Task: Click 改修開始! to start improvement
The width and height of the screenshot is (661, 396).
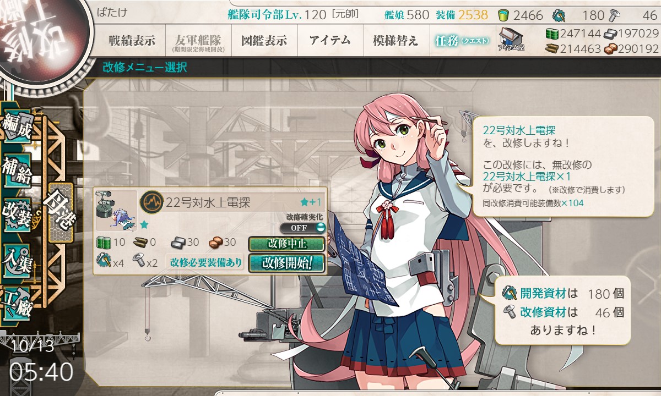Action: (x=286, y=262)
